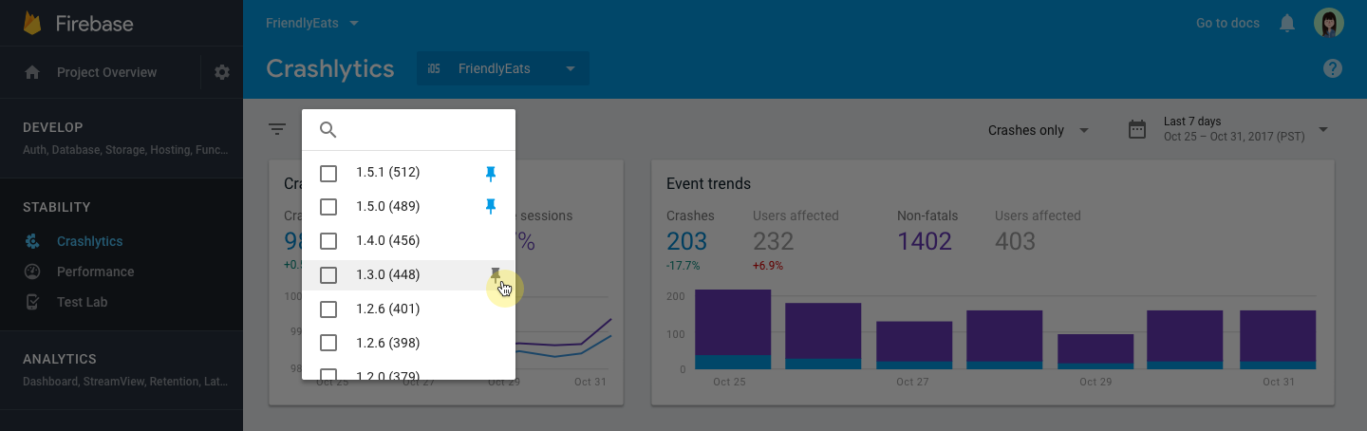1367x431 pixels.
Task: Click the filter icon
Action: (277, 130)
